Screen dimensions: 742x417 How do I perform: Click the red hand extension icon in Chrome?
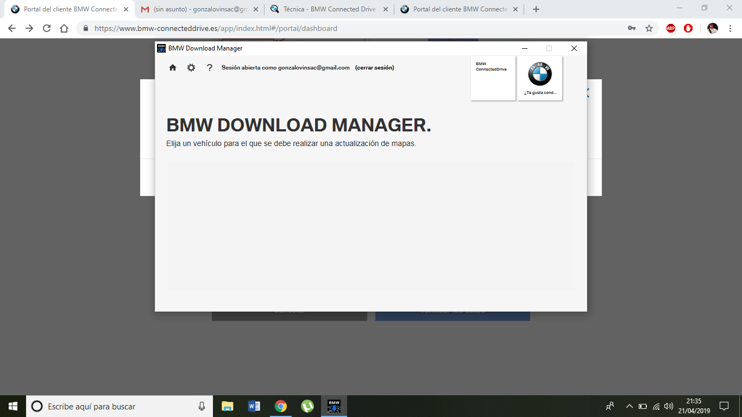688,28
